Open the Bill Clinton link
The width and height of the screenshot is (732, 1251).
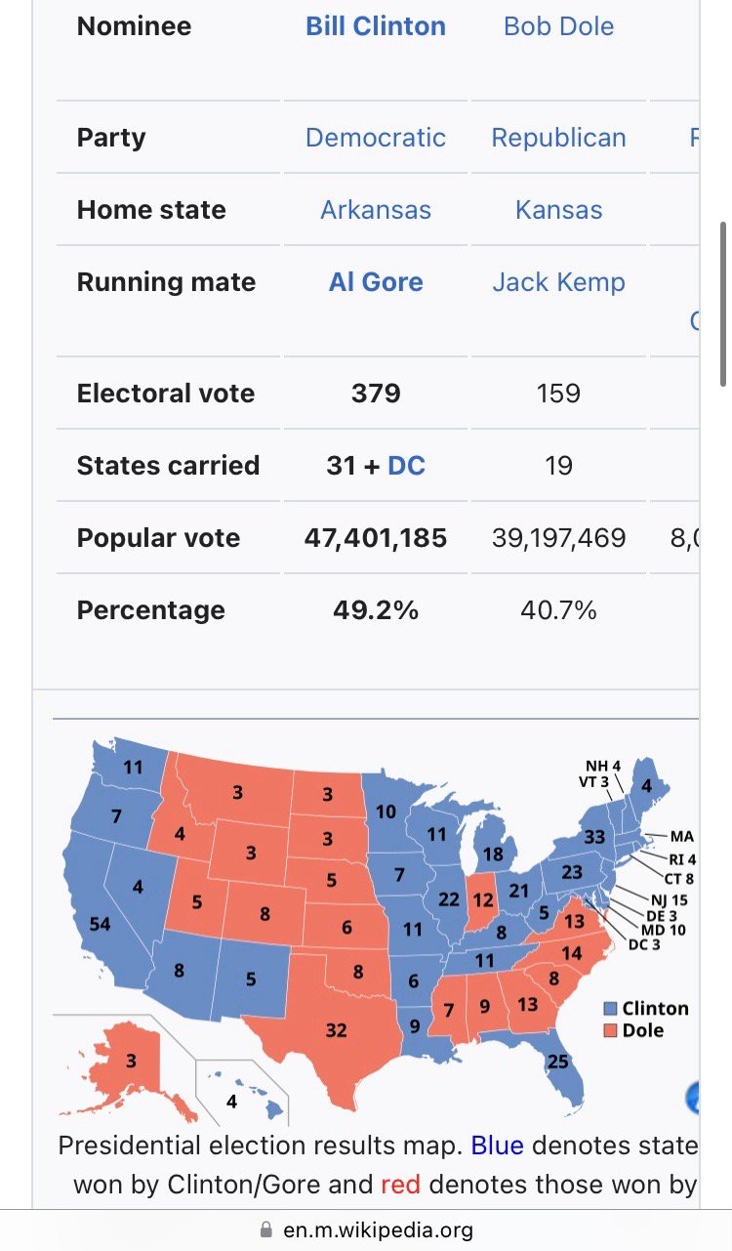click(376, 26)
